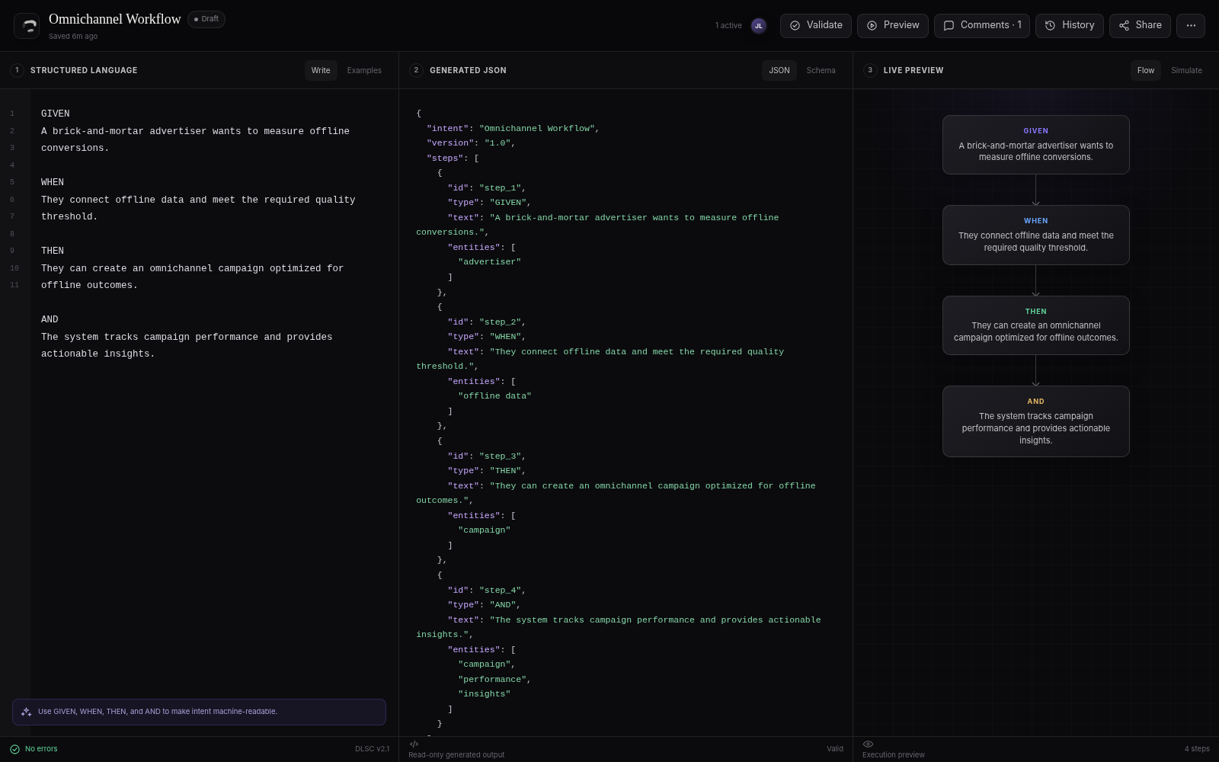The width and height of the screenshot is (1219, 762).
Task: Click the JL user avatar
Action: (758, 26)
